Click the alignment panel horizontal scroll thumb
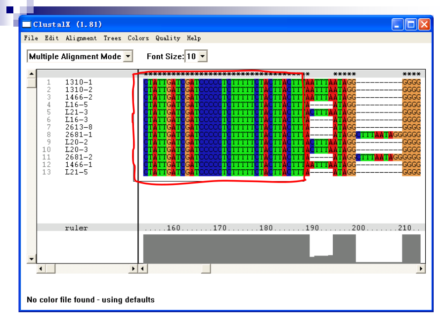445x333 pixels. point(206,268)
